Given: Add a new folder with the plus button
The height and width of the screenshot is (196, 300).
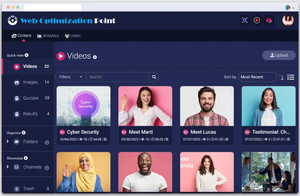Looking at the screenshot, I should tap(47, 142).
